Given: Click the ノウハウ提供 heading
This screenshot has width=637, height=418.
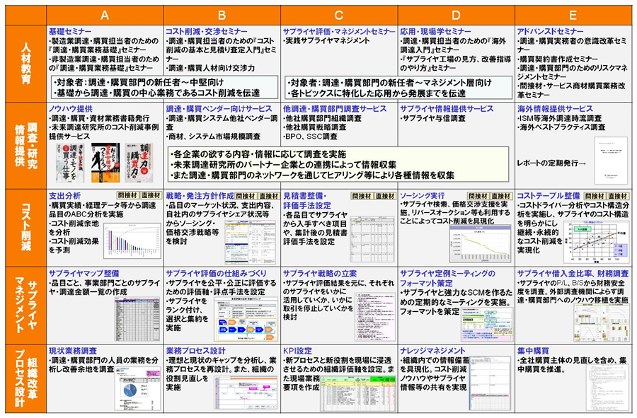Looking at the screenshot, I should point(71,109).
